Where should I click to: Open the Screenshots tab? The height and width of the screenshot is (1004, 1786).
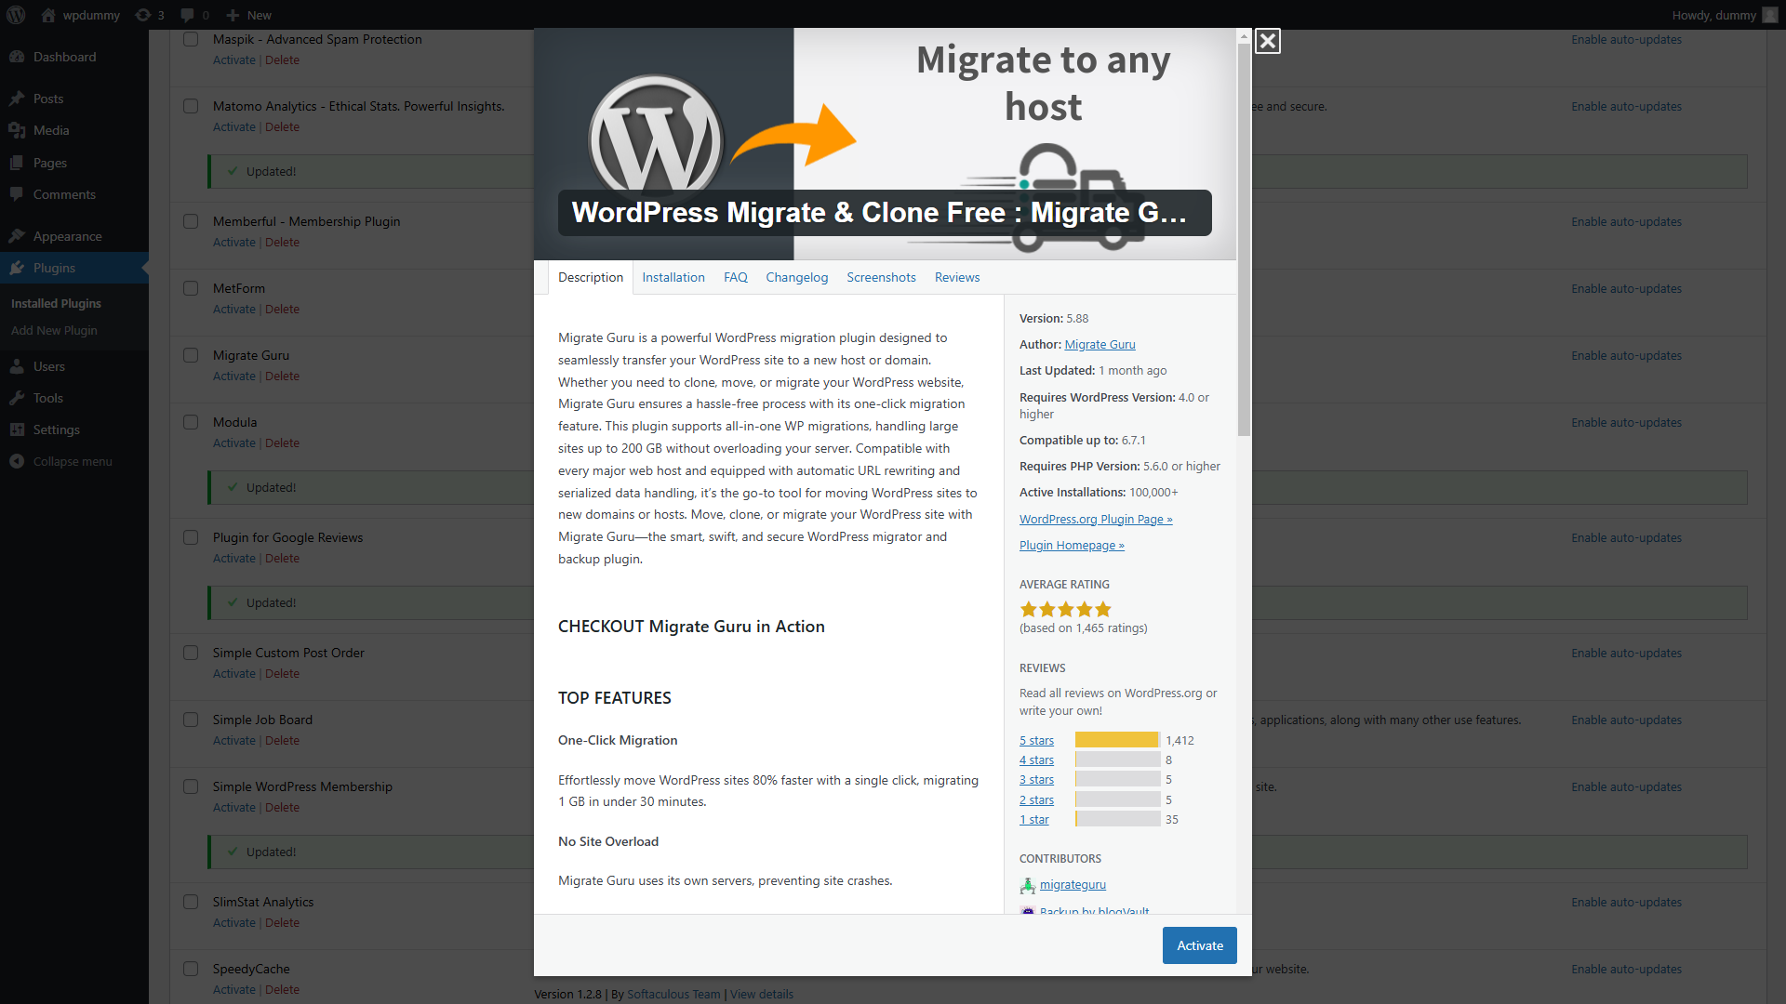881,277
